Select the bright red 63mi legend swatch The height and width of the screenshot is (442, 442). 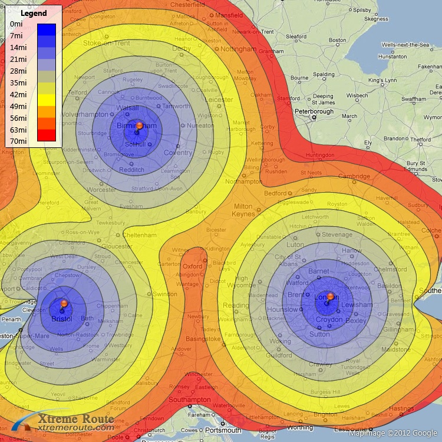46,135
